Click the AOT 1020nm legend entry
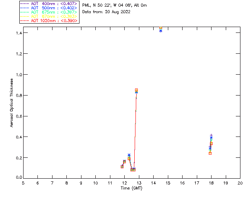 click(x=49, y=20)
